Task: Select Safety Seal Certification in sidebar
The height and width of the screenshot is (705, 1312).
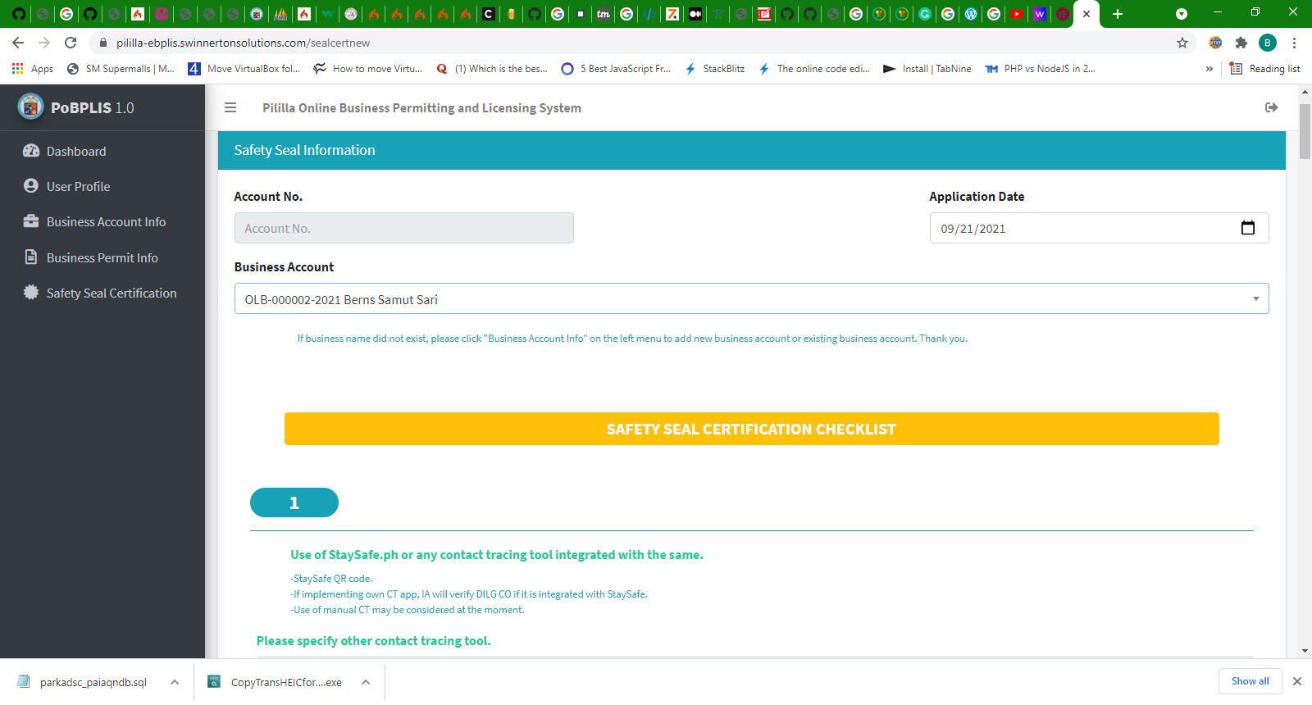Action: [111, 293]
